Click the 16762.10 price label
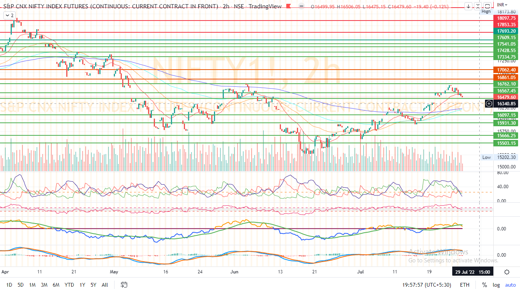Viewport: 520px width, 292px height. [x=506, y=84]
